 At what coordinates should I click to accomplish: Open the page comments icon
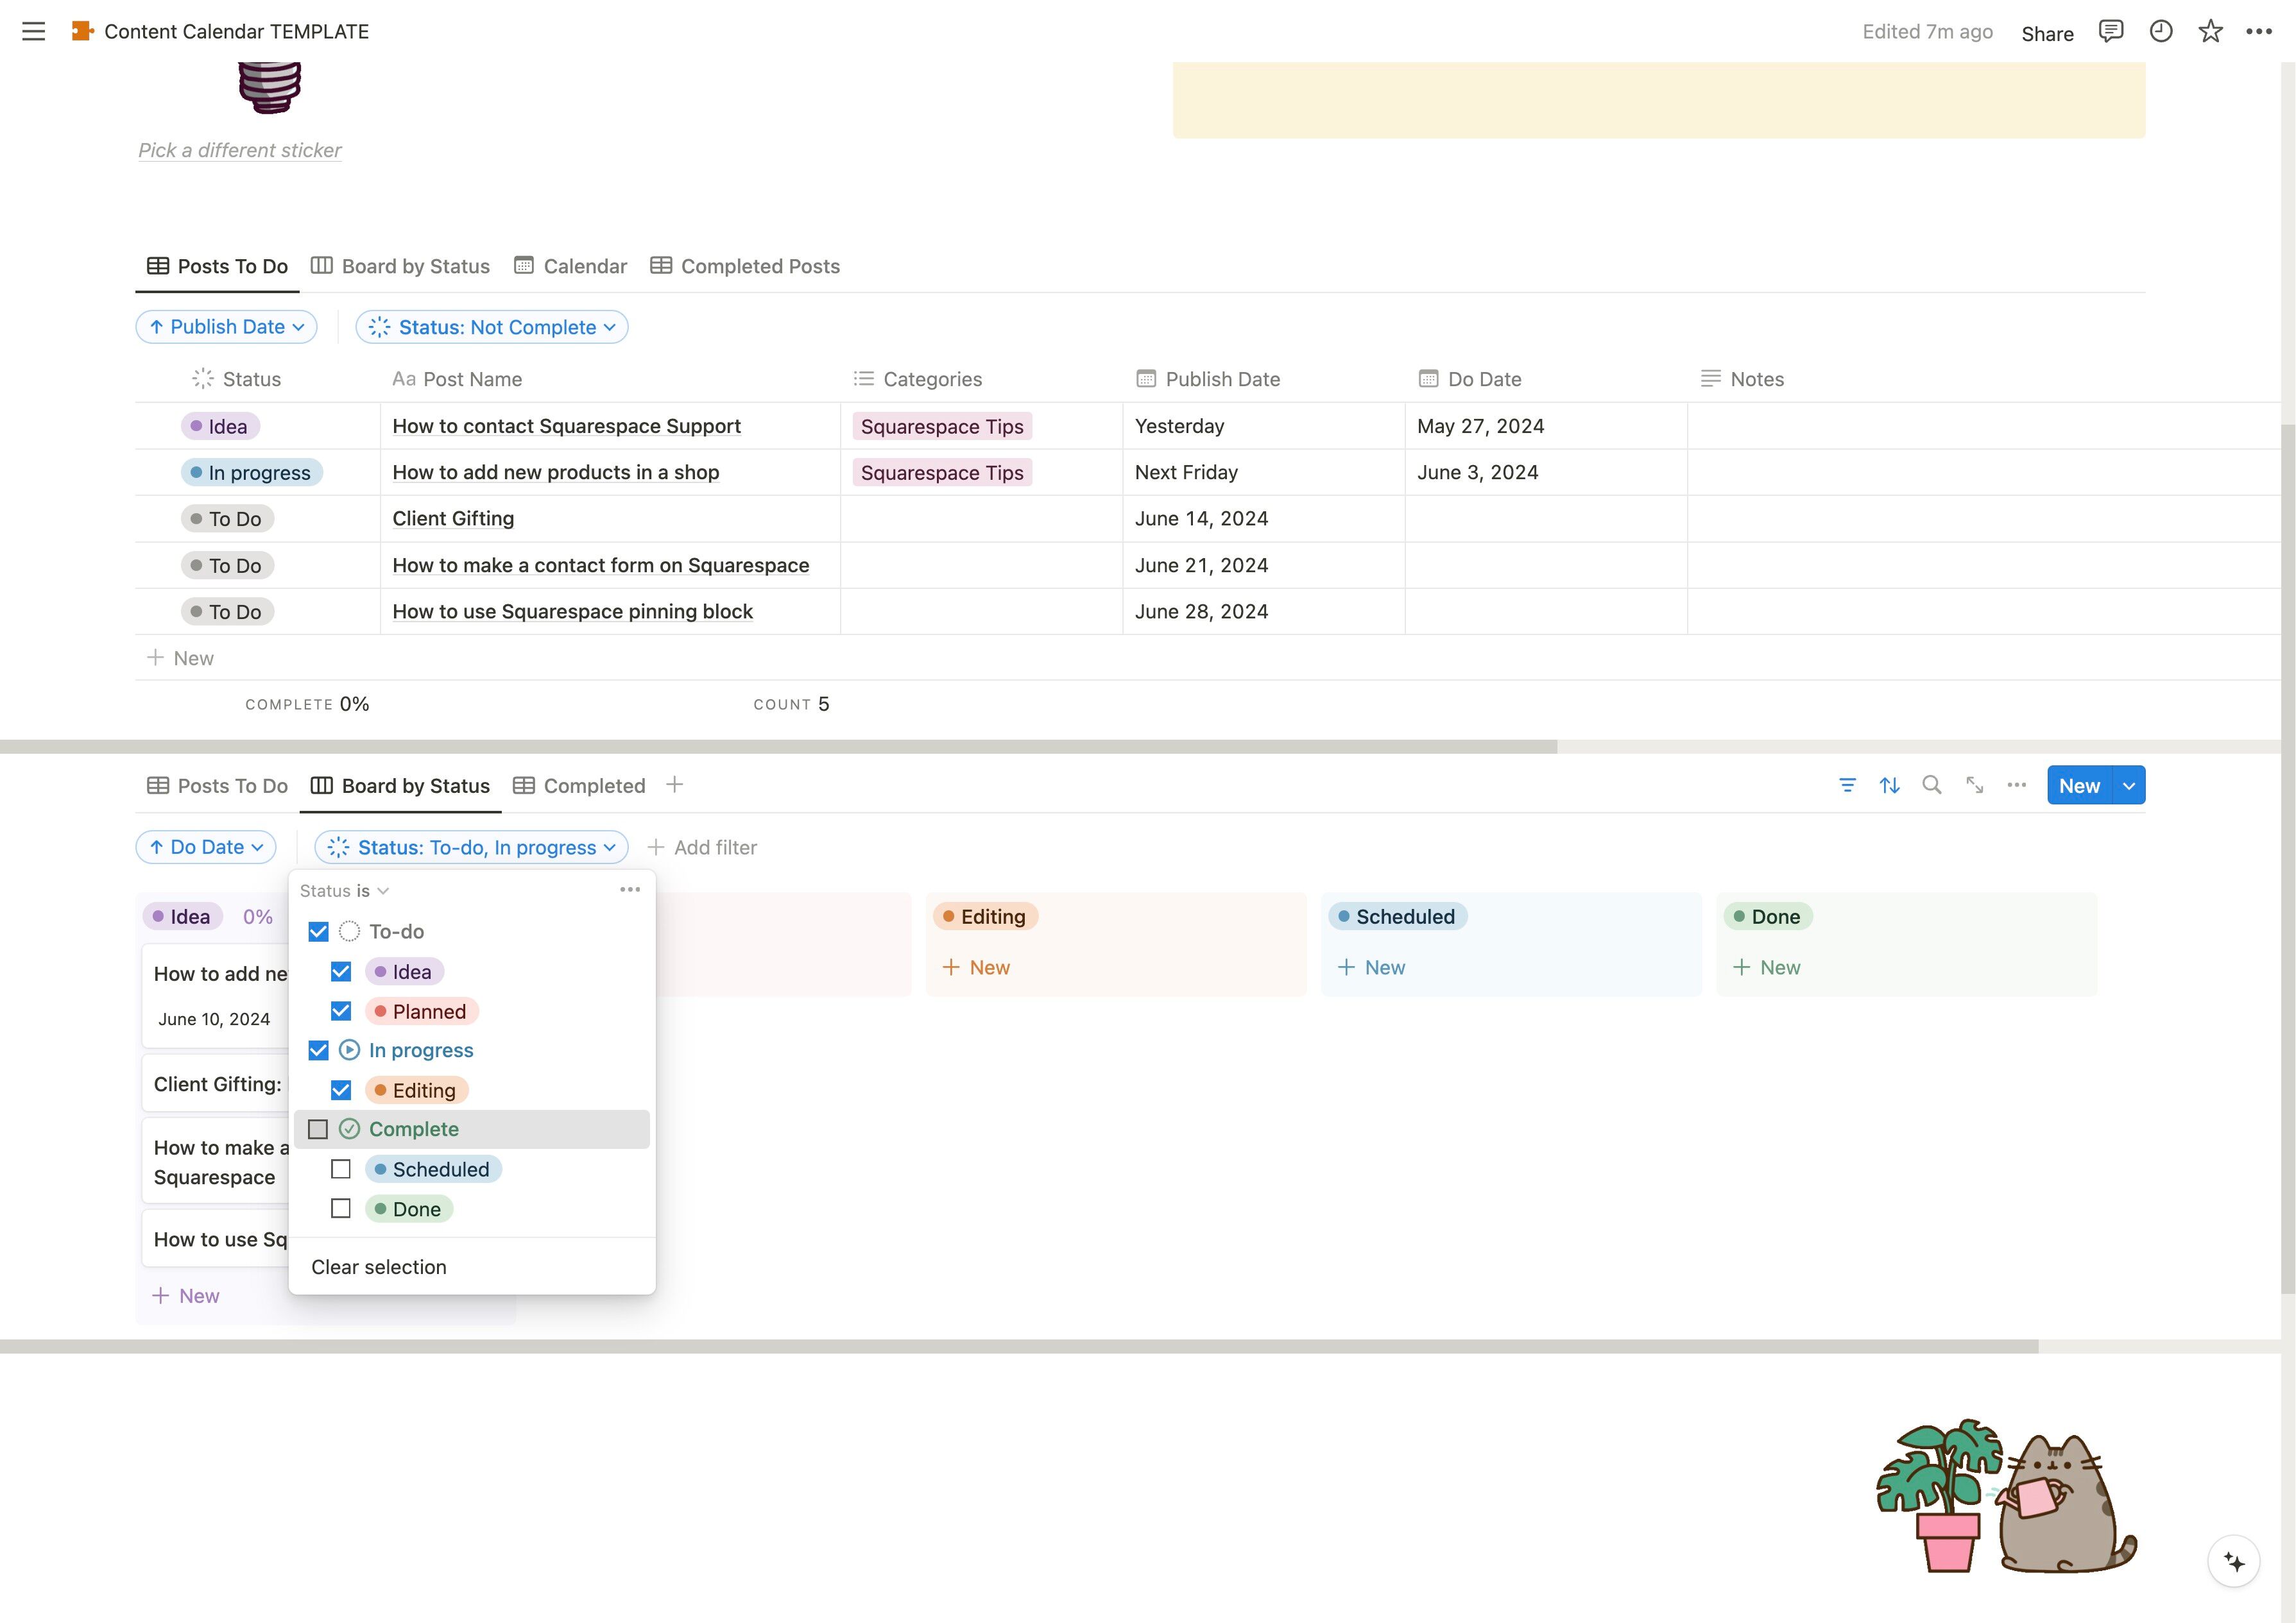[2111, 32]
